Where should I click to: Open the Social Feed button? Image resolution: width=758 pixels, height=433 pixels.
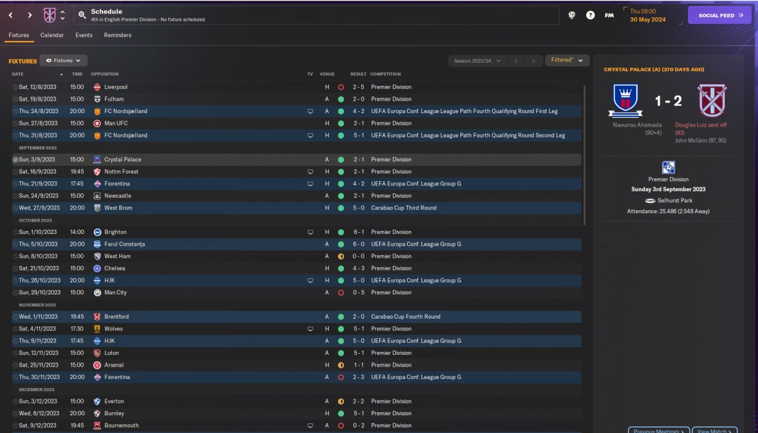pos(721,15)
